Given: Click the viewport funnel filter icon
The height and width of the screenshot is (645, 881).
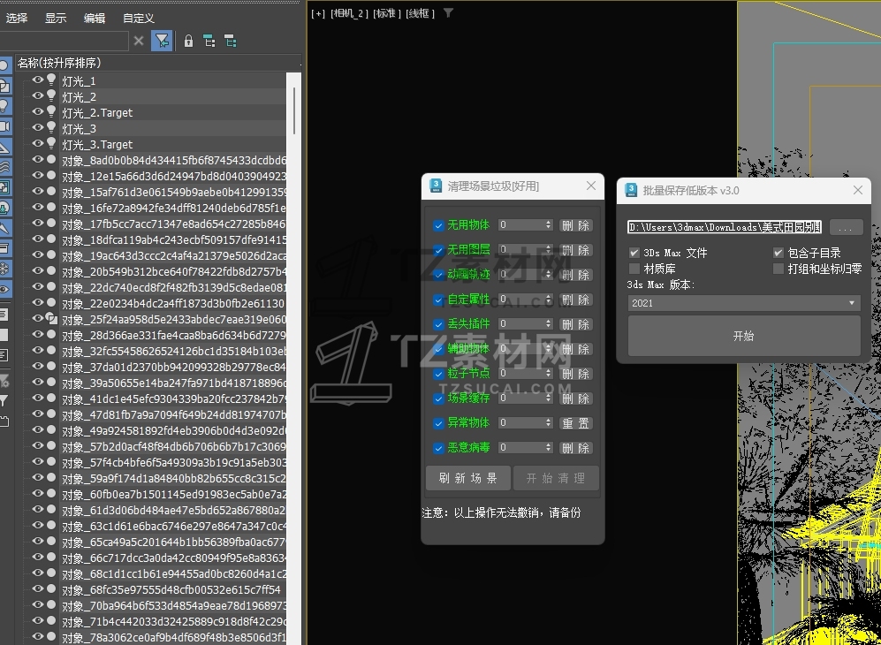Looking at the screenshot, I should click(x=448, y=13).
